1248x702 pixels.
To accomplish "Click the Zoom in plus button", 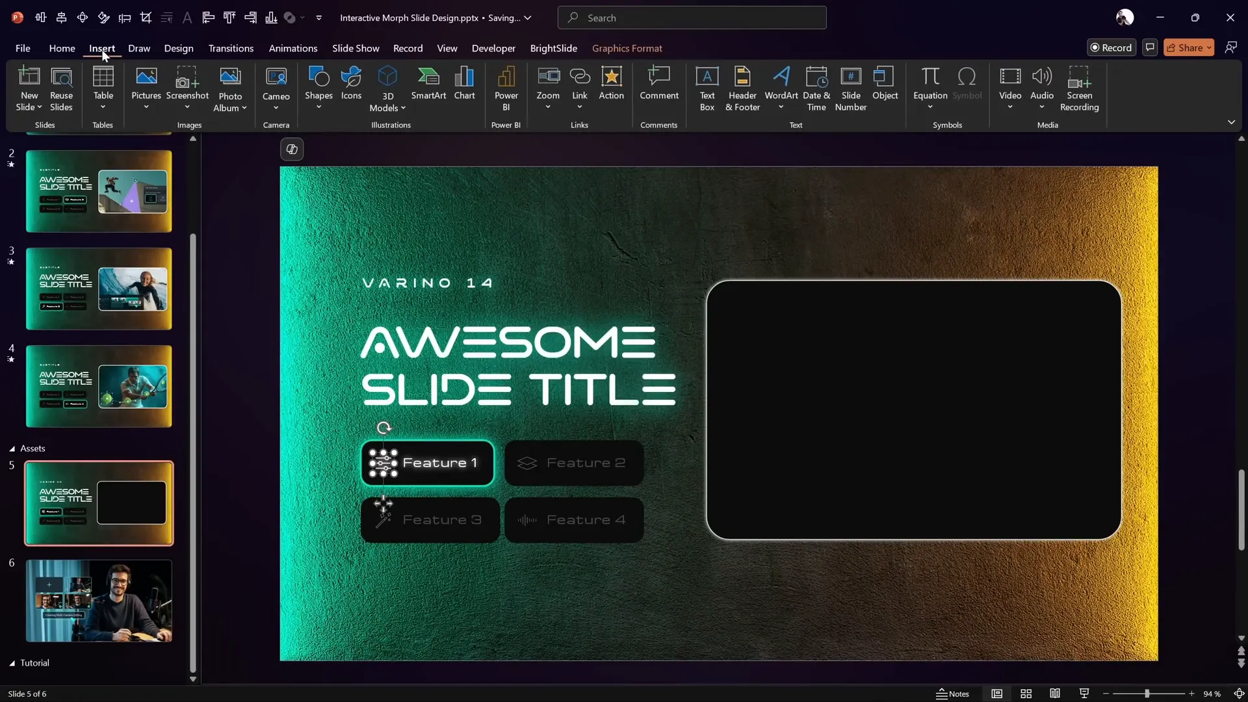I will (1191, 694).
